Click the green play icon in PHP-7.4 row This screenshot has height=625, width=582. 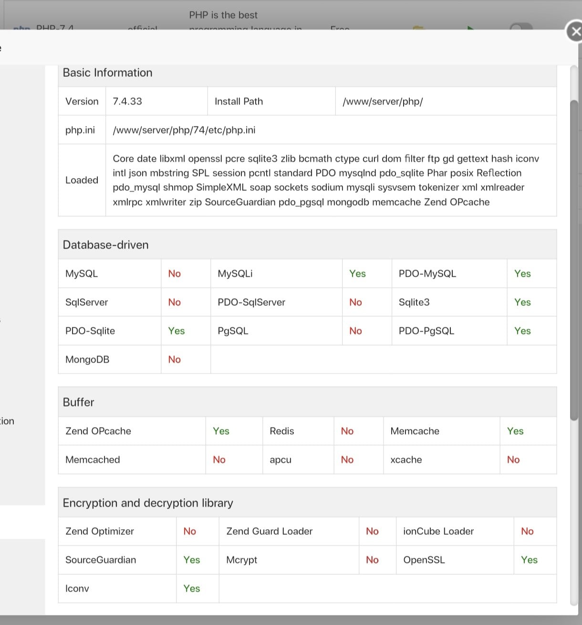tap(470, 28)
